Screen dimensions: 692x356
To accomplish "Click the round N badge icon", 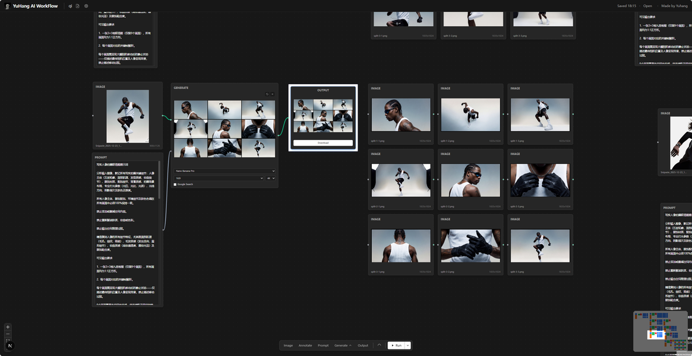I will pos(10,347).
